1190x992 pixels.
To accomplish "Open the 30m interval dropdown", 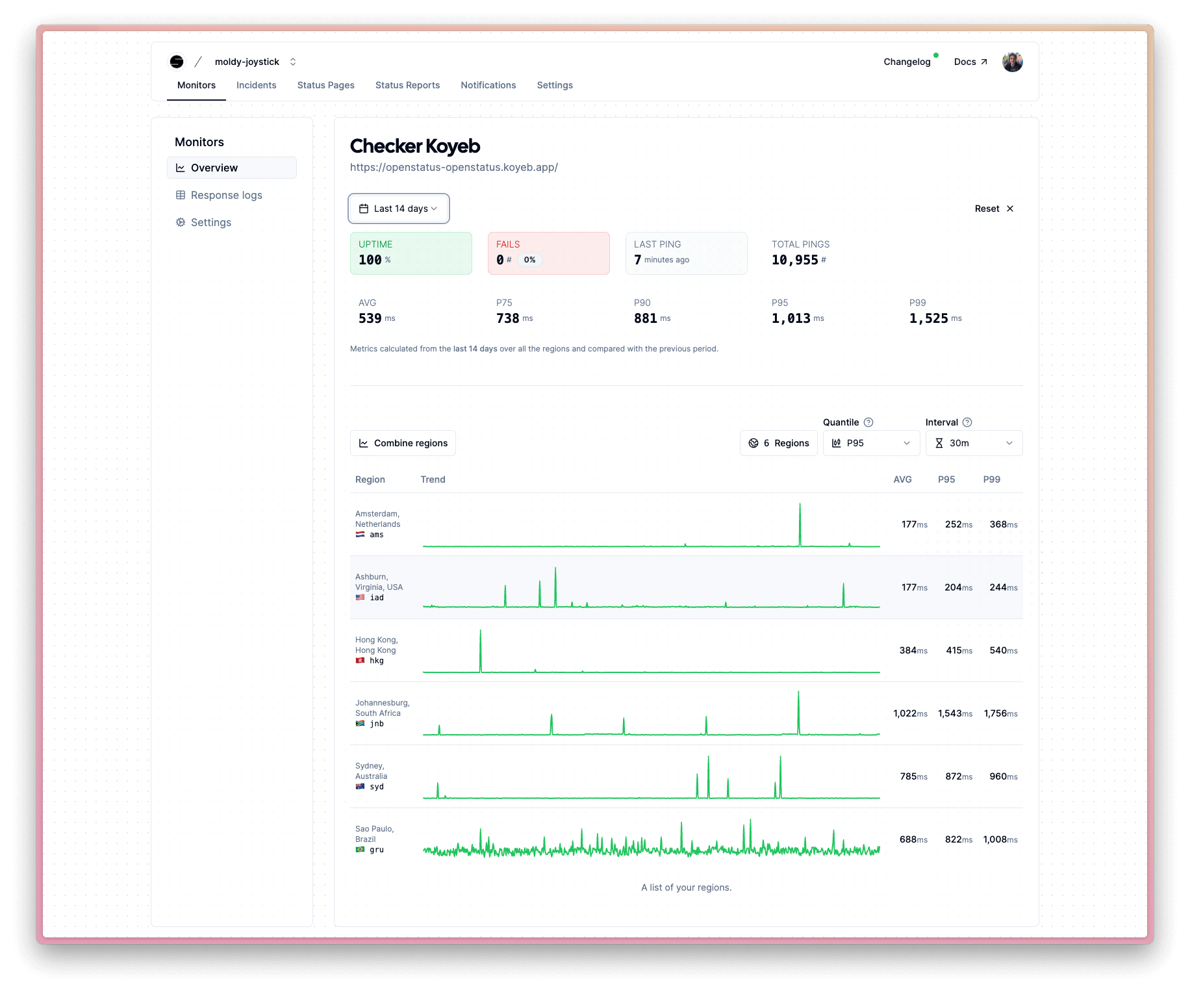I will (x=974, y=443).
